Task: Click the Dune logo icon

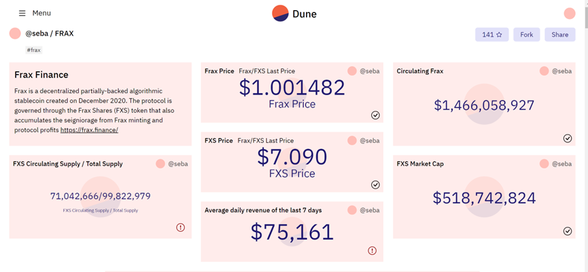Action: (x=280, y=14)
